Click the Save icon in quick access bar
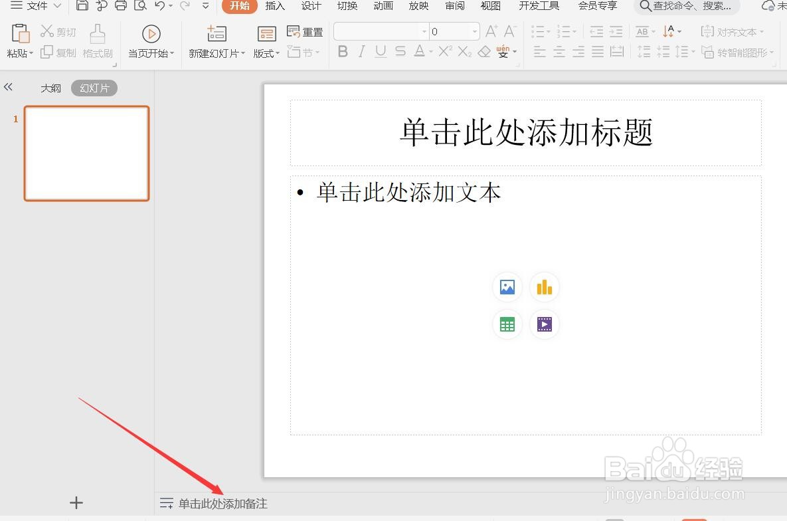Screen dimensions: 787x521 [82, 5]
